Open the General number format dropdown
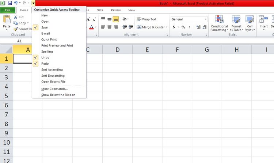The height and width of the screenshot is (163, 274). tap(205, 19)
